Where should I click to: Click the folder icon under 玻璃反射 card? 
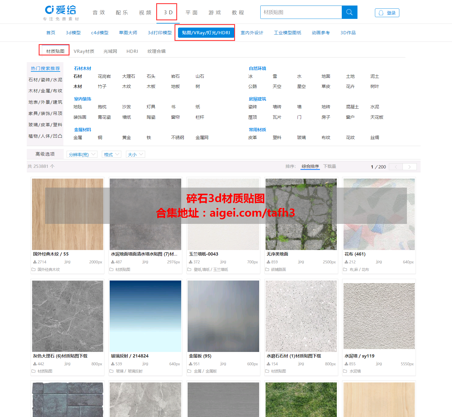pyautogui.click(x=111, y=371)
